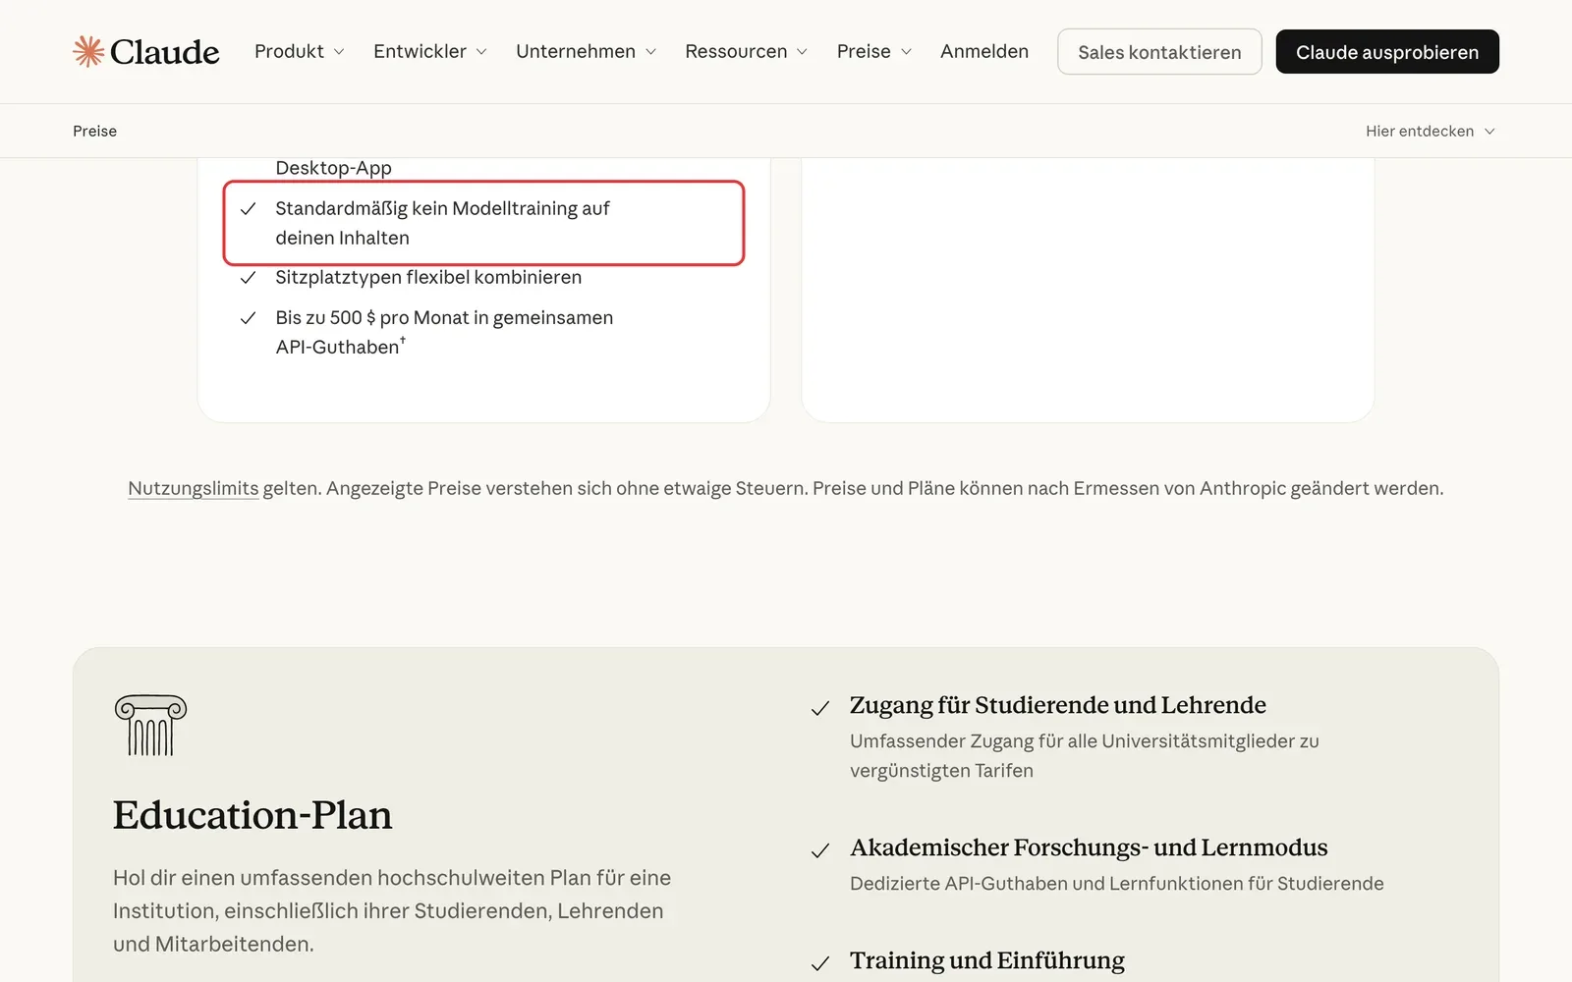Click the Desktop-App list text
Viewport: 1572px width, 982px height.
[x=333, y=168]
